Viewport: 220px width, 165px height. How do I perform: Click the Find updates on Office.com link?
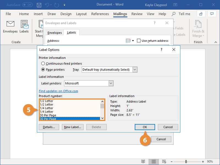(x=58, y=91)
